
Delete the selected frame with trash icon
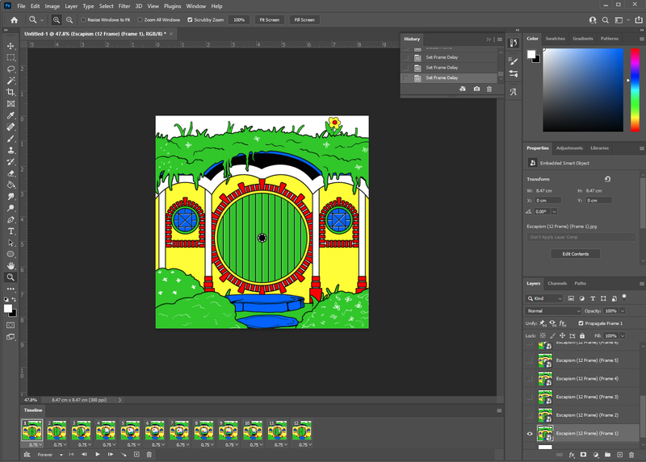pyautogui.click(x=149, y=455)
